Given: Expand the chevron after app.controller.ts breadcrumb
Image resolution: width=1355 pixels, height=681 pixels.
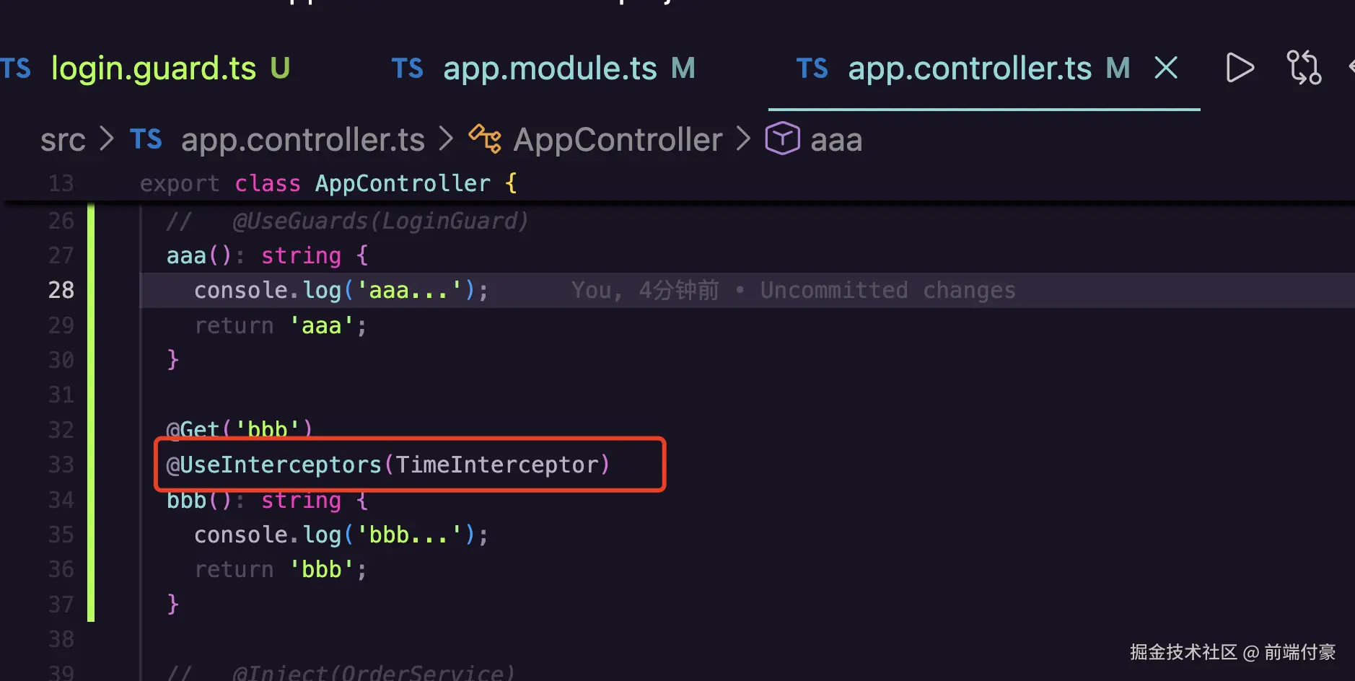Looking at the screenshot, I should coord(446,139).
